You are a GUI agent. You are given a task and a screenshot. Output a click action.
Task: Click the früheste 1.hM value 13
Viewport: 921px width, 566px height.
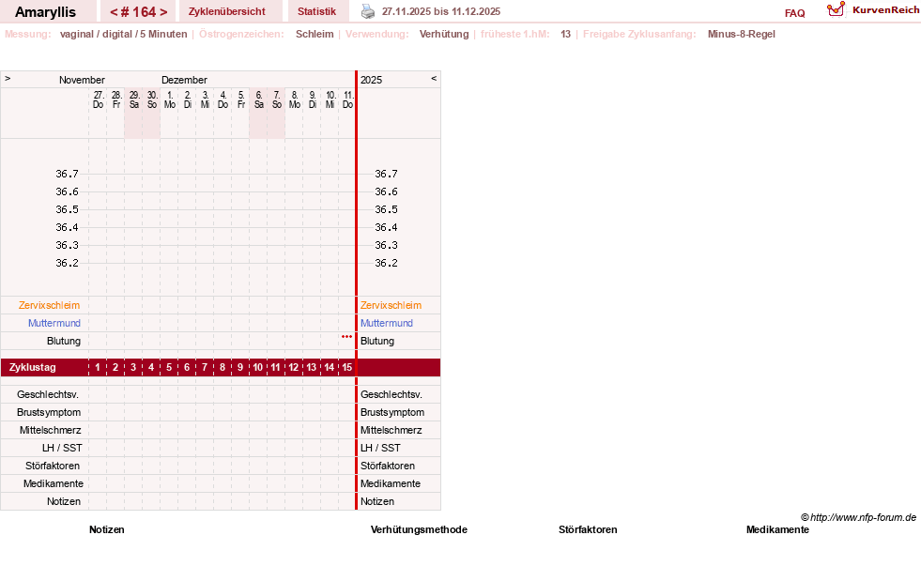pyautogui.click(x=565, y=34)
